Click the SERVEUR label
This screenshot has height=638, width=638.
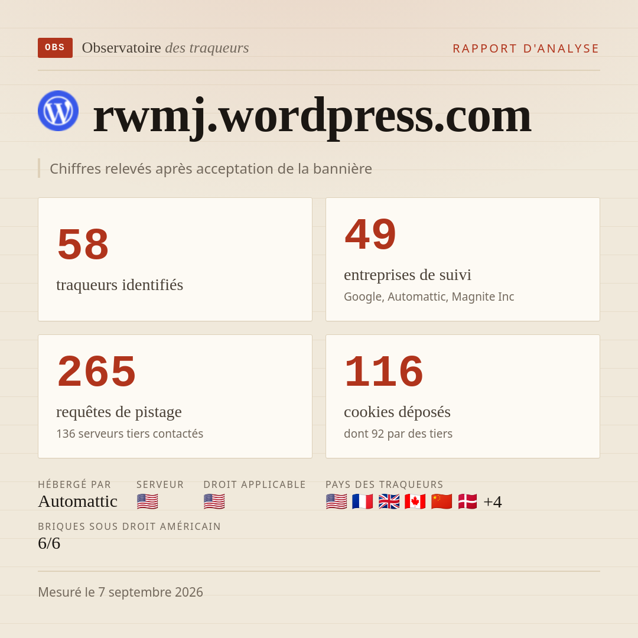pos(160,484)
